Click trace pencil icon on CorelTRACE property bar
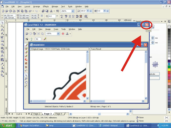The width and height of the screenshot is (171, 128). [45, 39]
